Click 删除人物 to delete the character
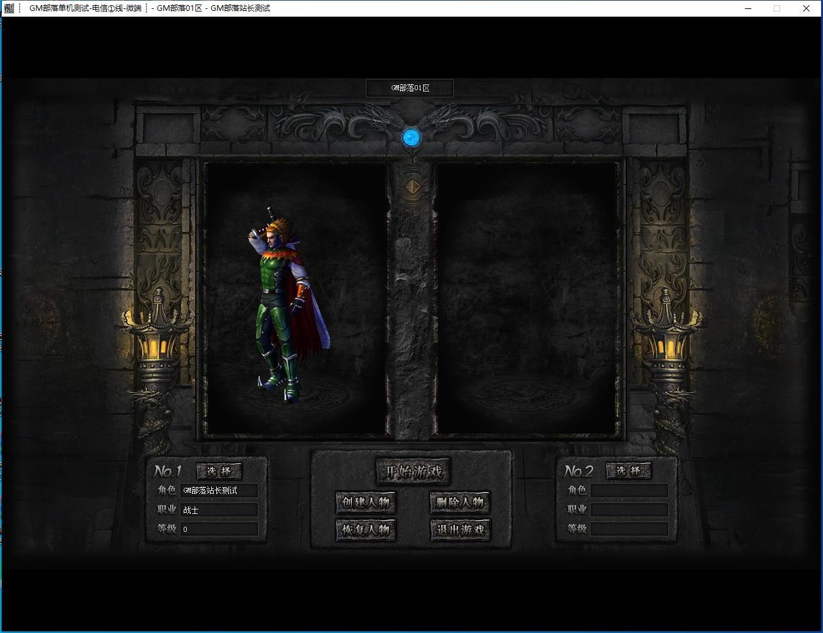 [459, 502]
